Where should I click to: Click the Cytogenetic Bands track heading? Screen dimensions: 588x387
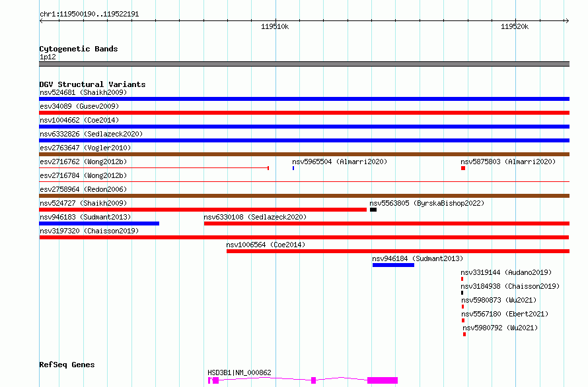click(x=79, y=49)
